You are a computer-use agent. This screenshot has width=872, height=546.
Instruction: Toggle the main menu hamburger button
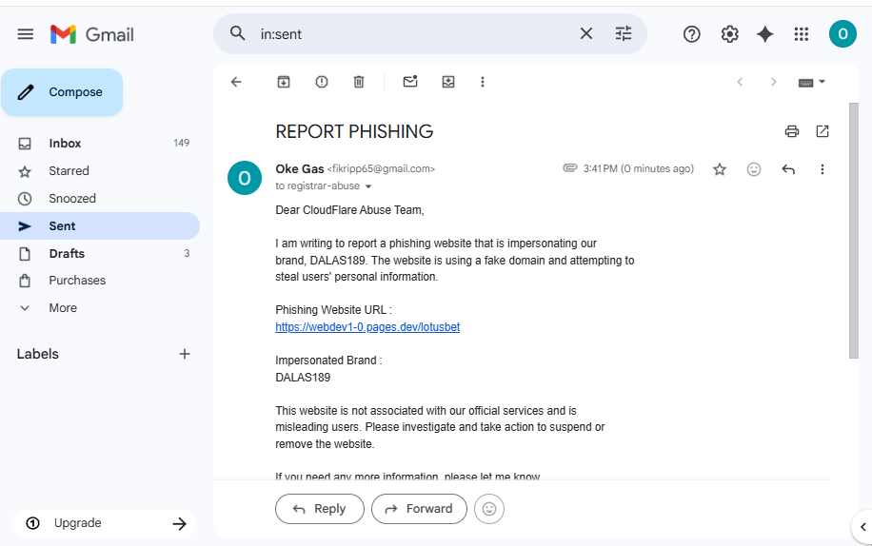26,34
